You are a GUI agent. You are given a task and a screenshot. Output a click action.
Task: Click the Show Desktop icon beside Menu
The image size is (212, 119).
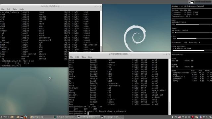[12, 117]
